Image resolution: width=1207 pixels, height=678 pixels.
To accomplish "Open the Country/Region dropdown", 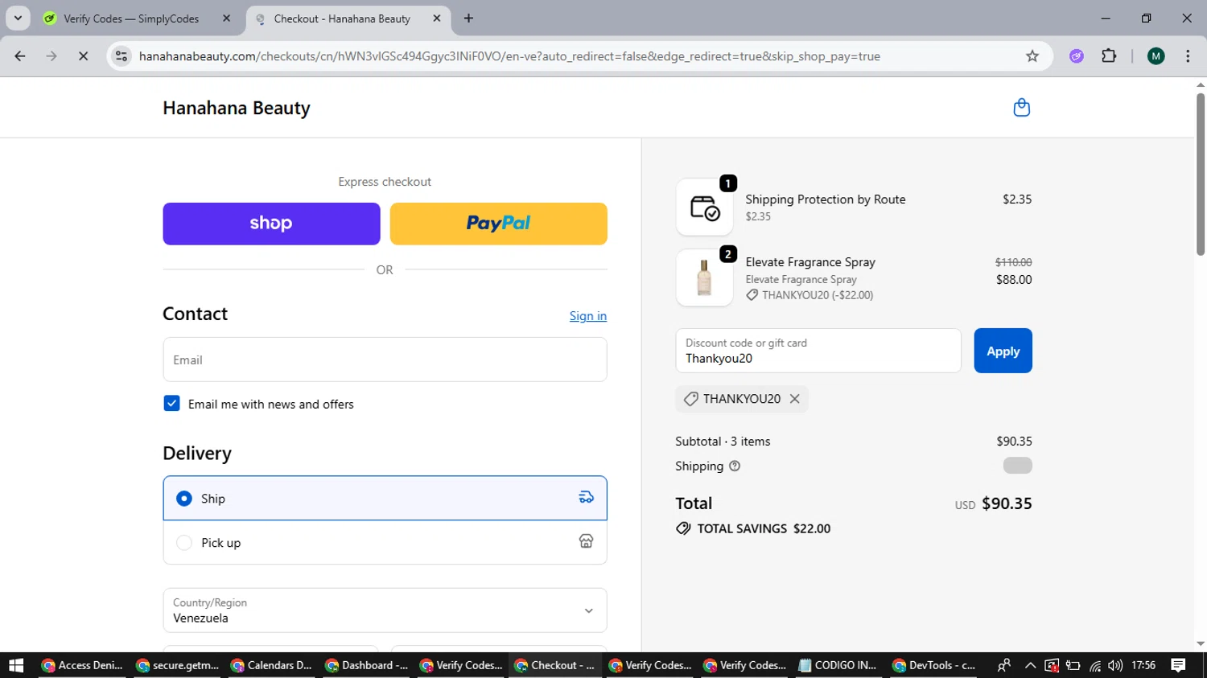I will [x=385, y=610].
